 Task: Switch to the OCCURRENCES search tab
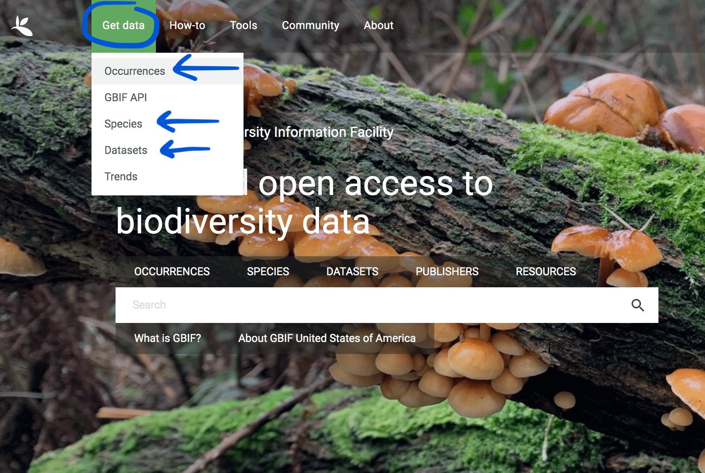(x=172, y=271)
